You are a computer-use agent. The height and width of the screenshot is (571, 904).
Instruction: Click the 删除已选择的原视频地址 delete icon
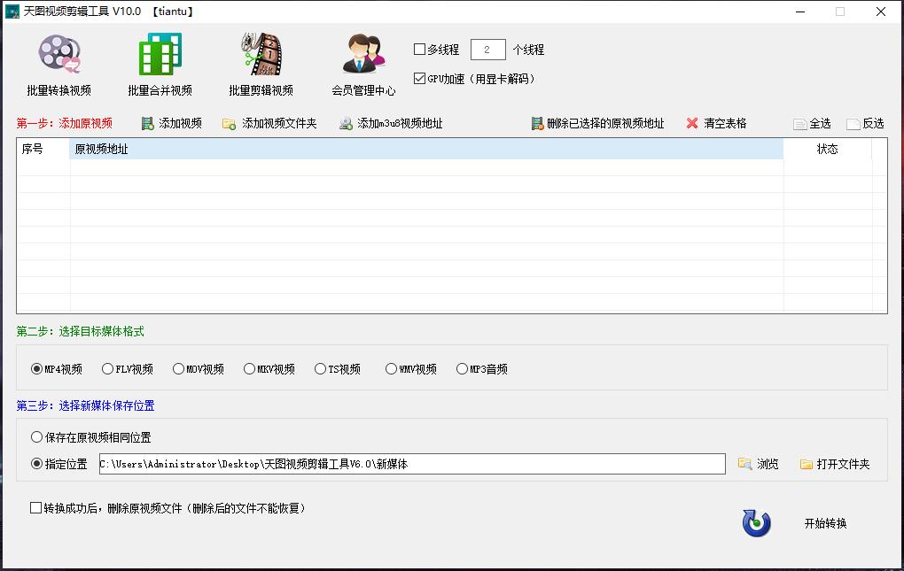pyautogui.click(x=536, y=123)
